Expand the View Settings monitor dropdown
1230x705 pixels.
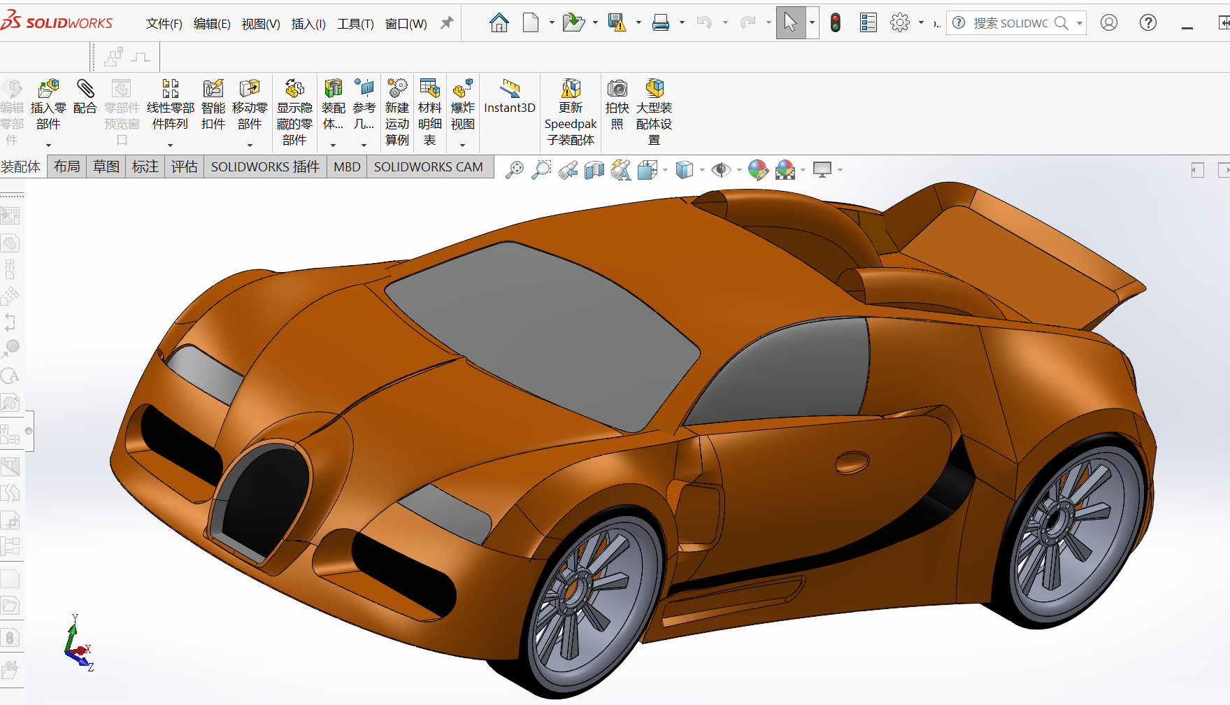click(840, 170)
